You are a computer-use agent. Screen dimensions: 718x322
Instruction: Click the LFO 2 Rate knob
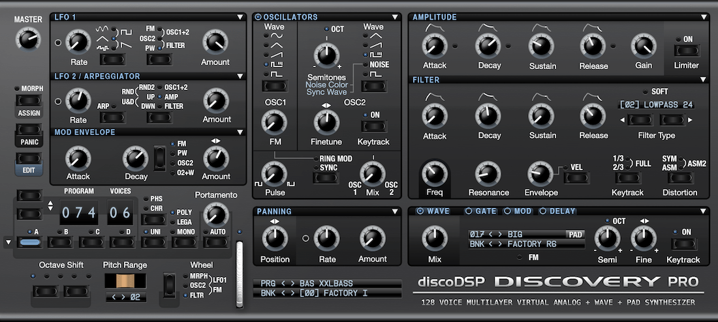click(x=78, y=100)
